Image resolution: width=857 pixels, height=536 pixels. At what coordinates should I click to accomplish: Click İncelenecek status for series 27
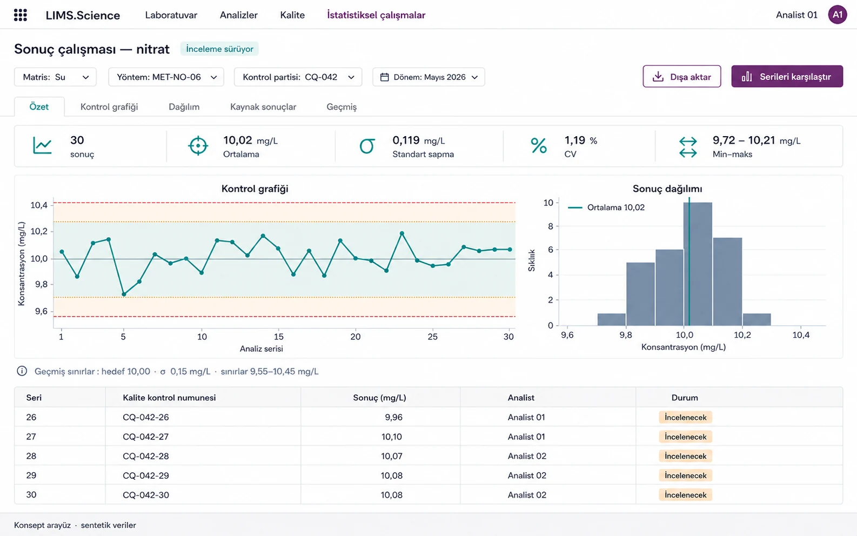pos(685,437)
